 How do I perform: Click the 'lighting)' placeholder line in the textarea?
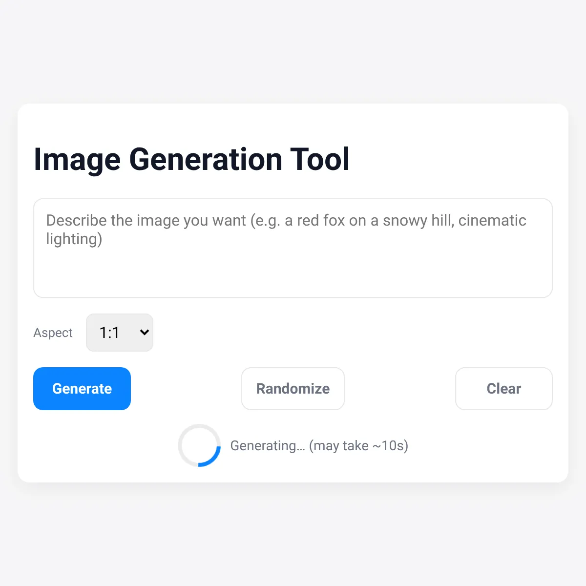click(x=74, y=239)
